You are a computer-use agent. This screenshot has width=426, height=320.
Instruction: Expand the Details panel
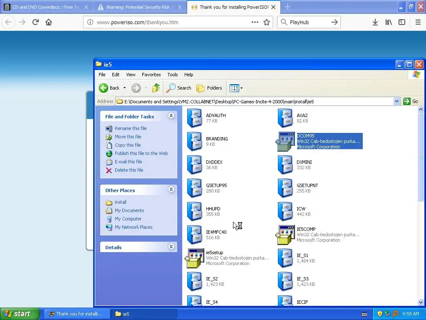pyautogui.click(x=171, y=247)
